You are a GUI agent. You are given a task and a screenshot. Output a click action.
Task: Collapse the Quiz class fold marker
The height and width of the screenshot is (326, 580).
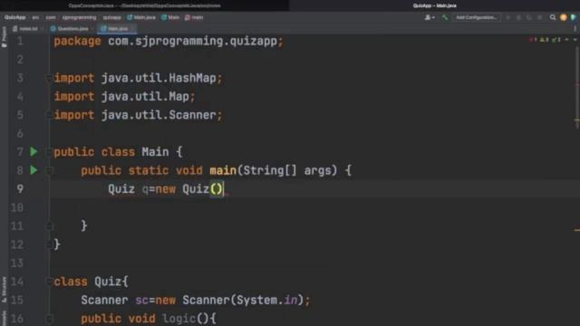pos(49,282)
